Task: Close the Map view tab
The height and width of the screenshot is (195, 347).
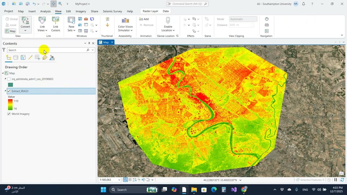Action: point(112,42)
